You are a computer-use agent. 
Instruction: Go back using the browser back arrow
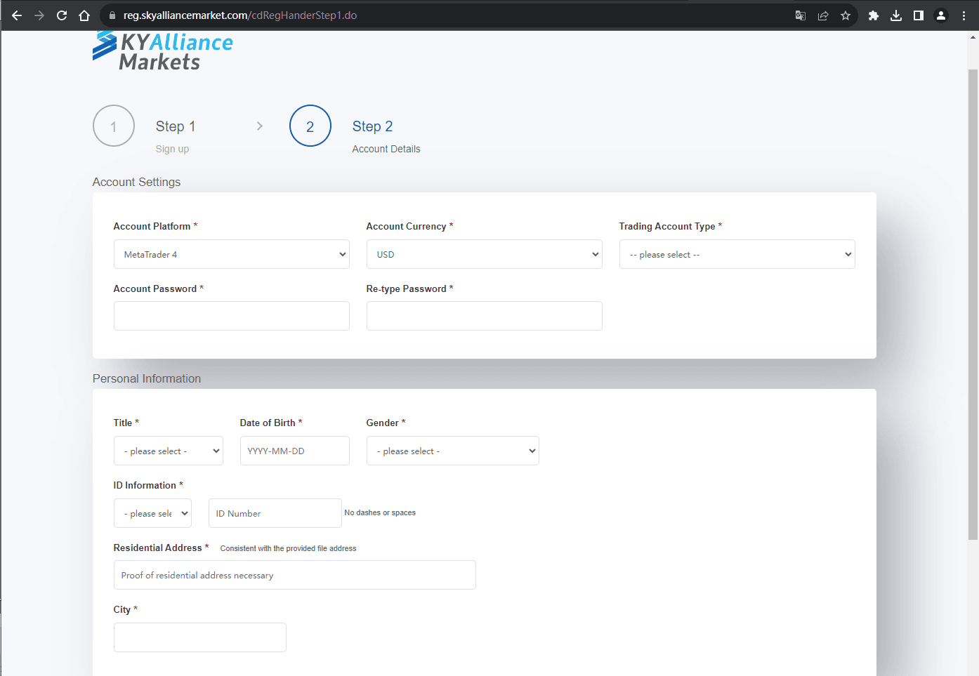click(17, 15)
